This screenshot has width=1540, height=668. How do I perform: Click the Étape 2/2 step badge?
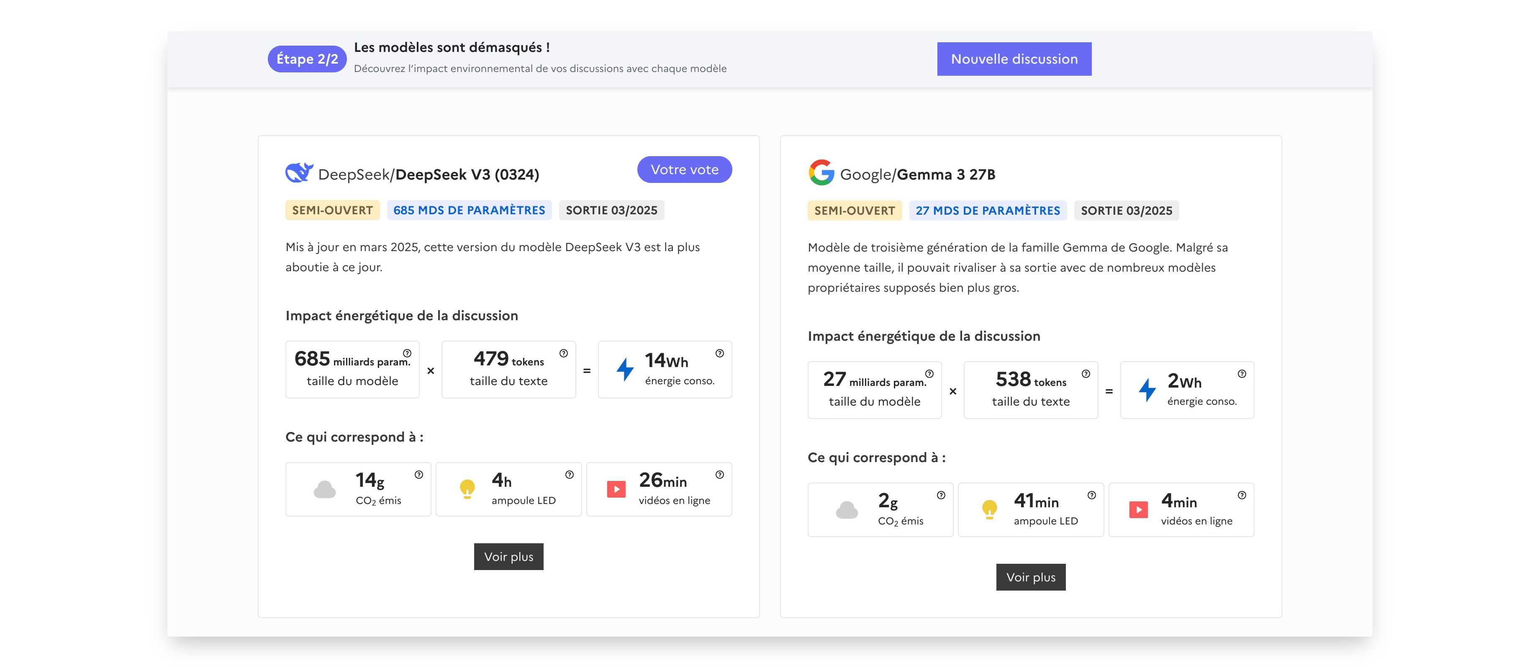point(307,59)
